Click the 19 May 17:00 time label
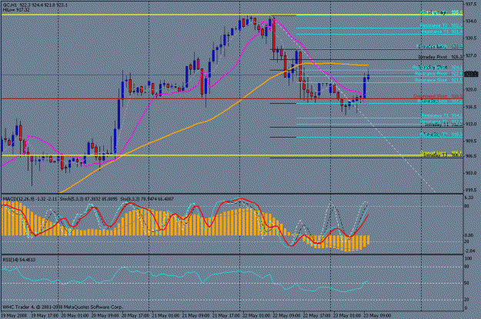The image size is (481, 319). 45,316
